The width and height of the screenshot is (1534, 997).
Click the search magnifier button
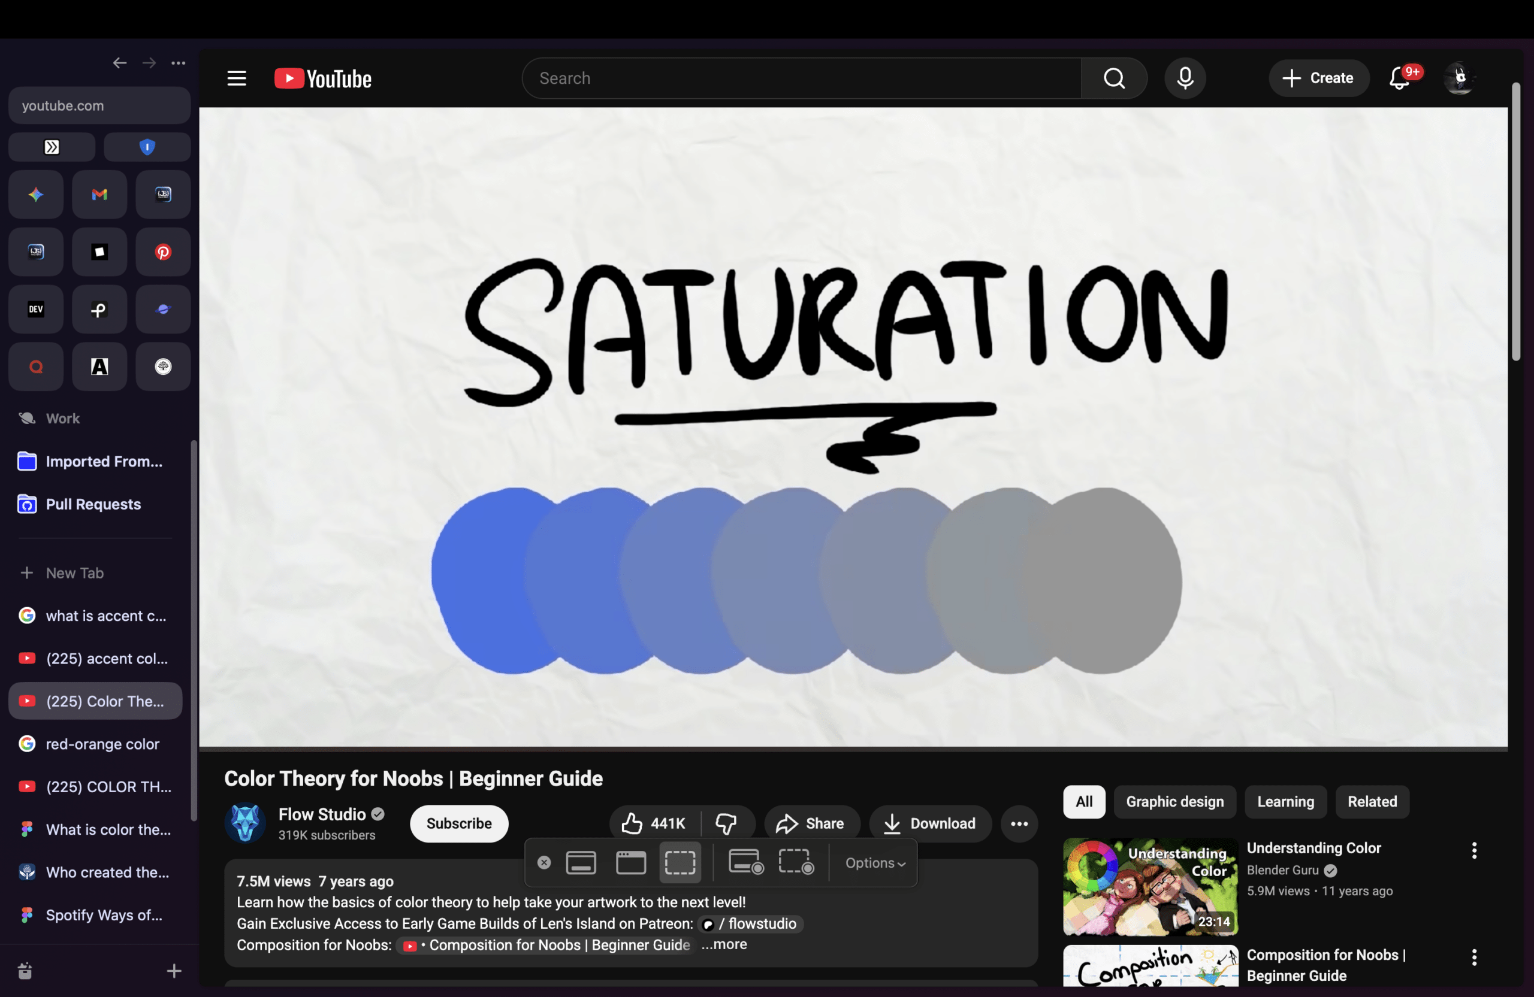pos(1113,78)
